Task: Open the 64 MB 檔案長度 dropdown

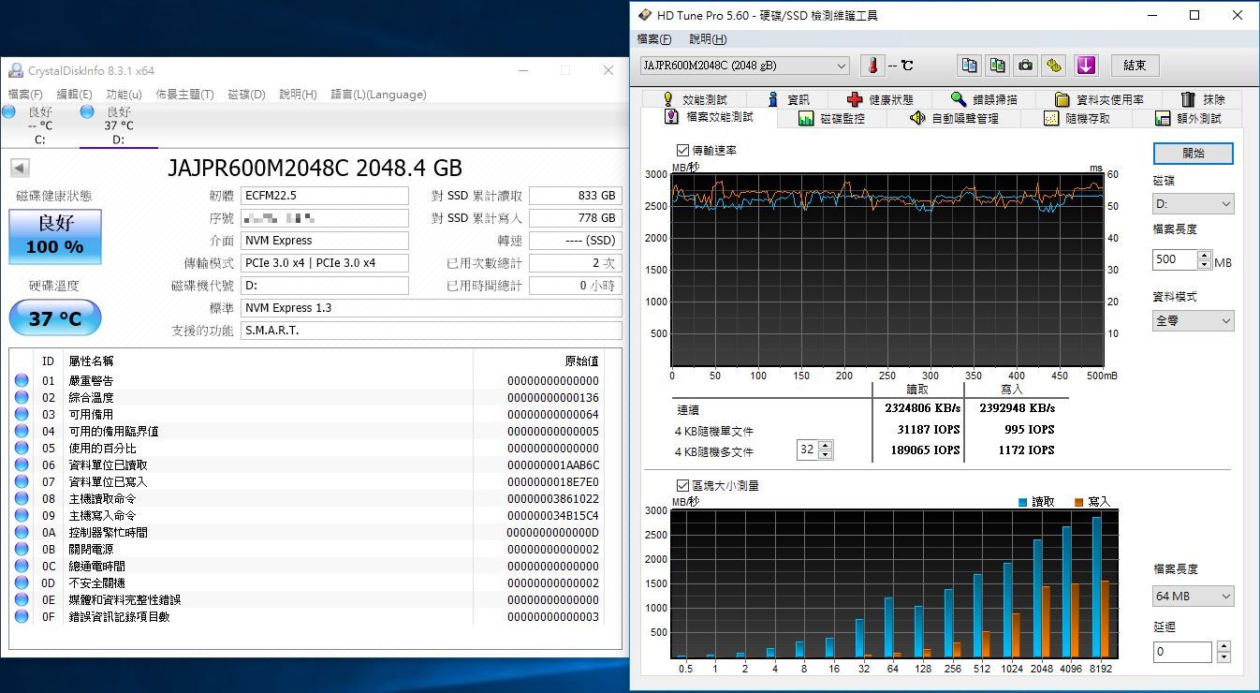Action: point(1194,597)
